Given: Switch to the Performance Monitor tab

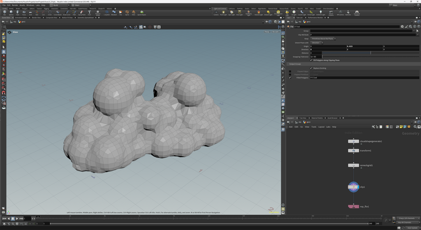Looking at the screenshot, I should (315, 18).
